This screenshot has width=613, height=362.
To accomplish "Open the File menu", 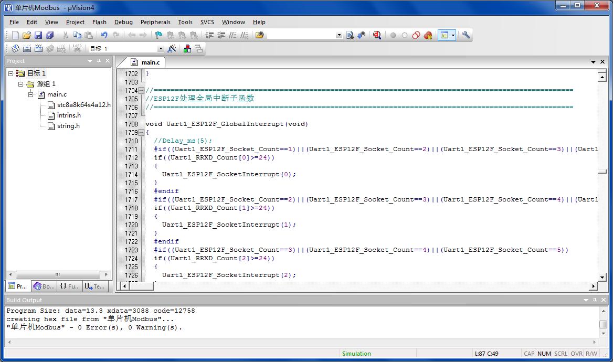I will tap(14, 22).
